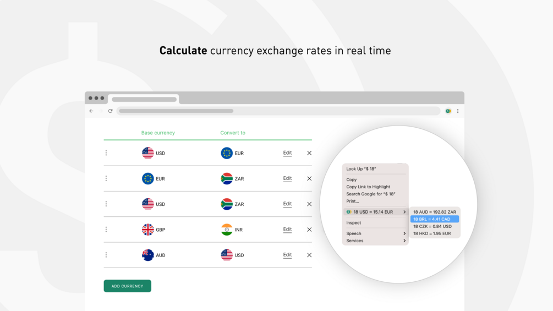Click the South Africa flag in USD to ZAR row
553x311 pixels.
tap(227, 204)
